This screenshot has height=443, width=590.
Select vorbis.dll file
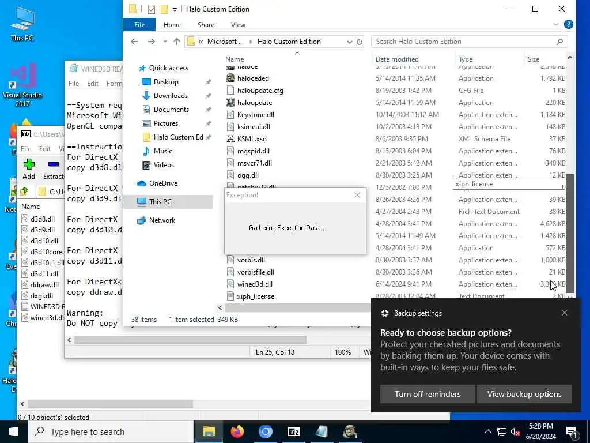click(x=251, y=260)
